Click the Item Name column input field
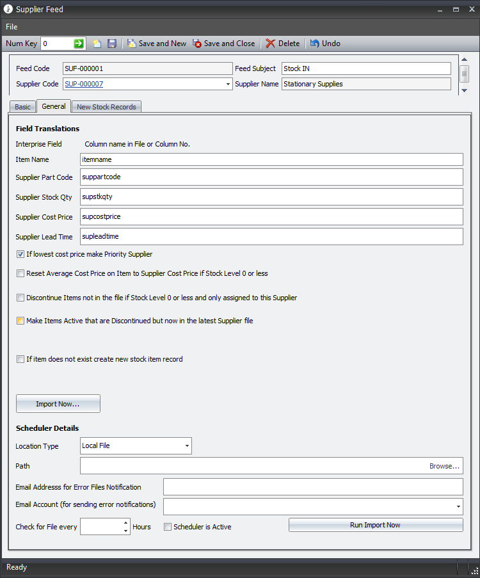The image size is (480, 578). pyautogui.click(x=271, y=159)
